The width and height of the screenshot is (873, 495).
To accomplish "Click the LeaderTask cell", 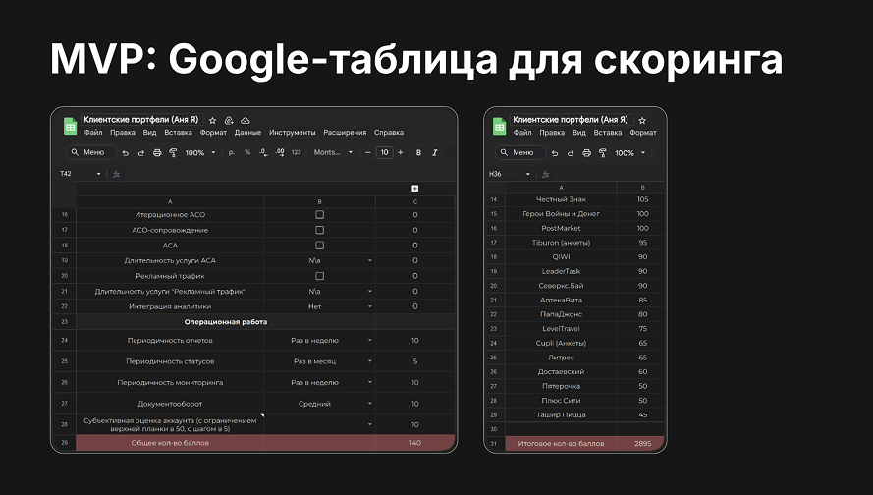I will (x=561, y=271).
